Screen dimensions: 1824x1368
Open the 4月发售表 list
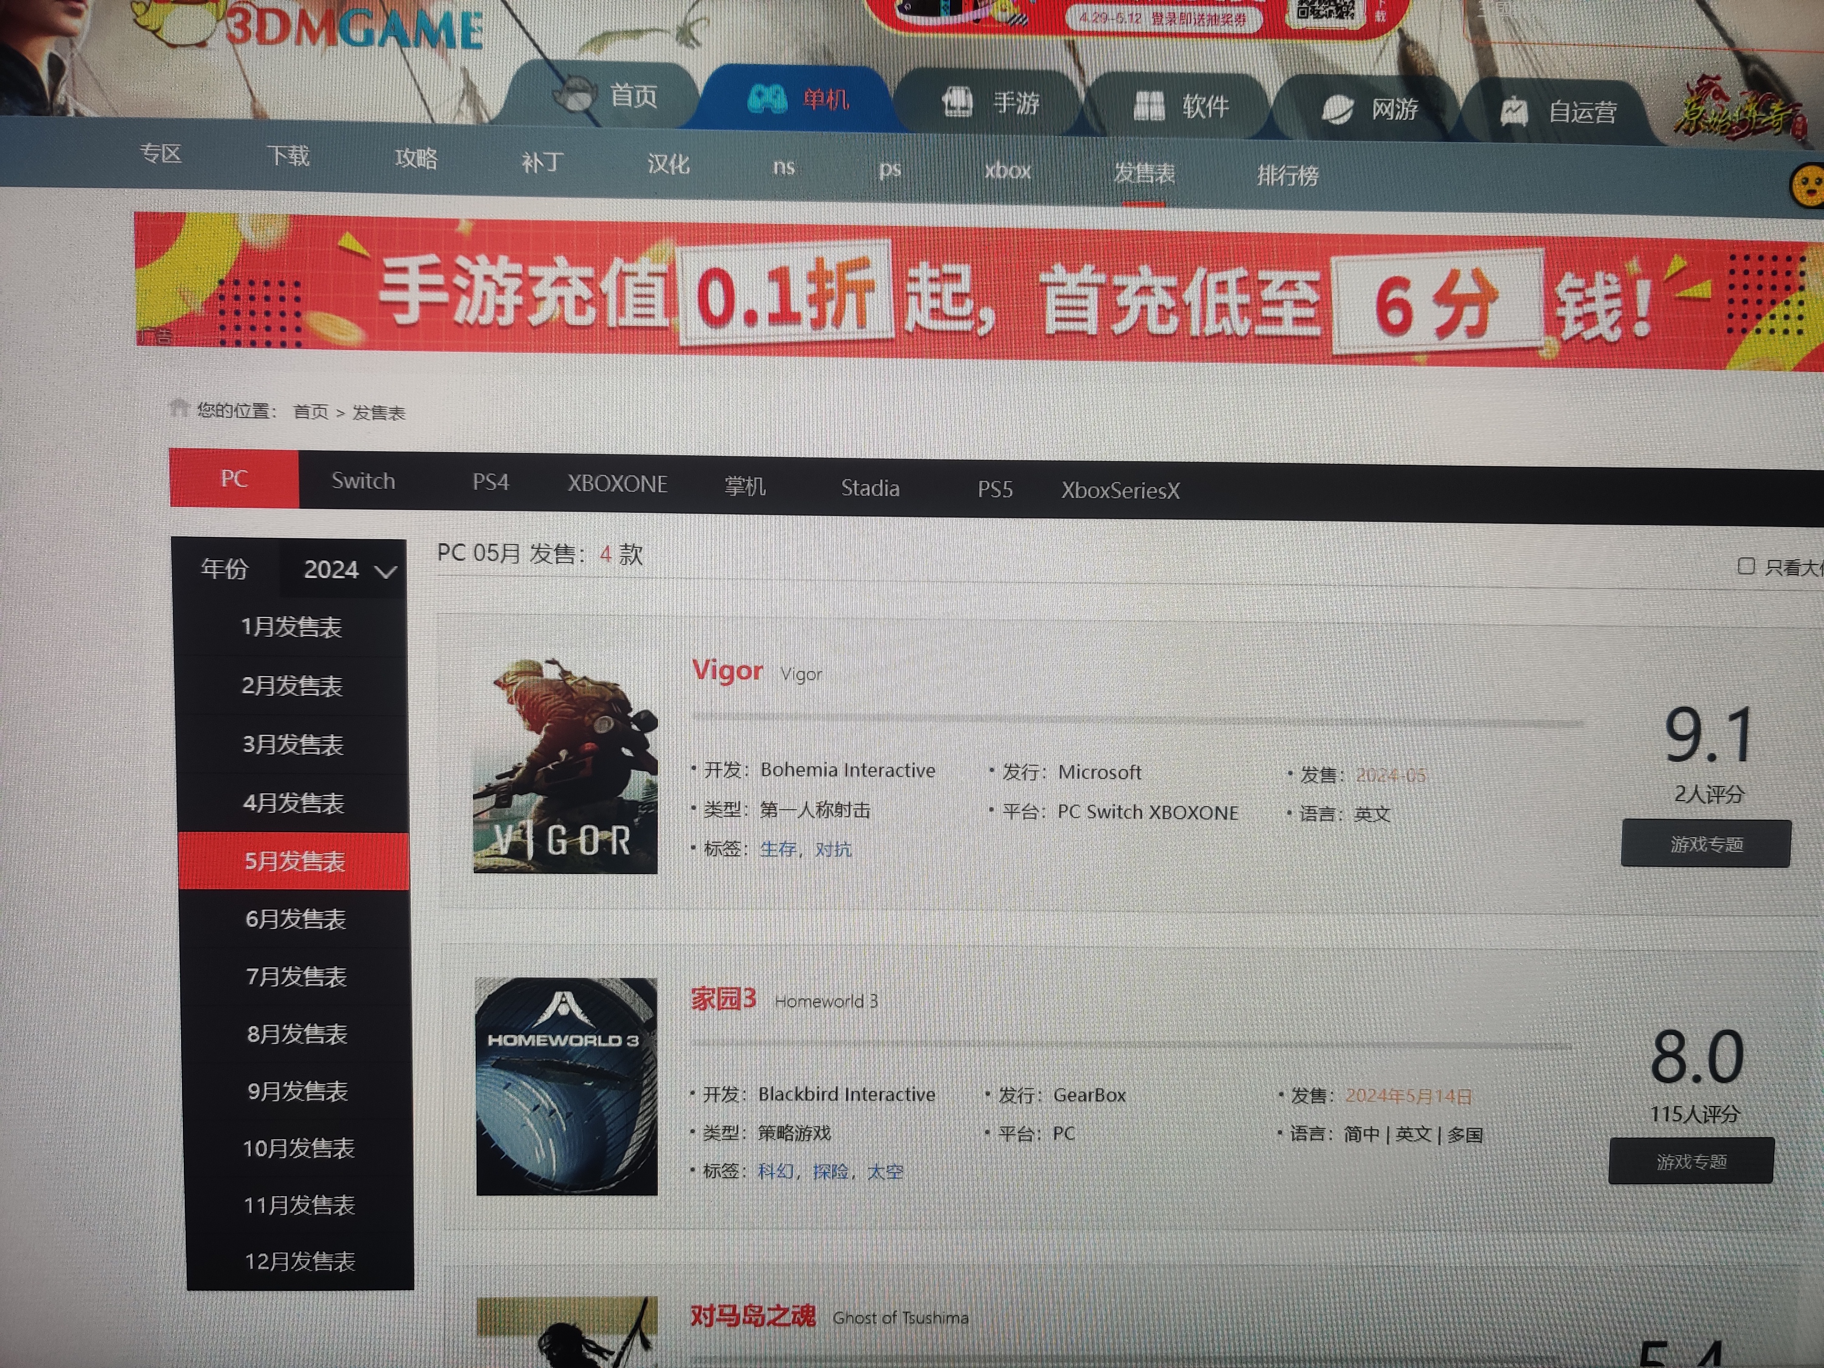294,803
